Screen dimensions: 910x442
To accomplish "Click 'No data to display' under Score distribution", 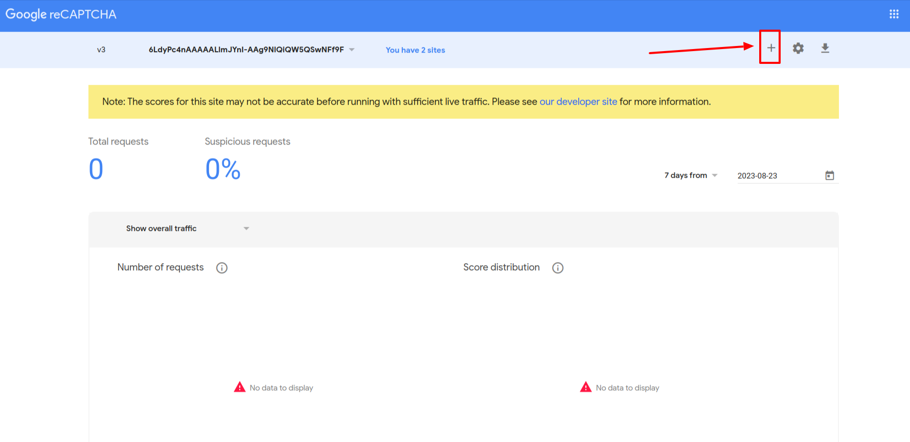I will pyautogui.click(x=627, y=388).
